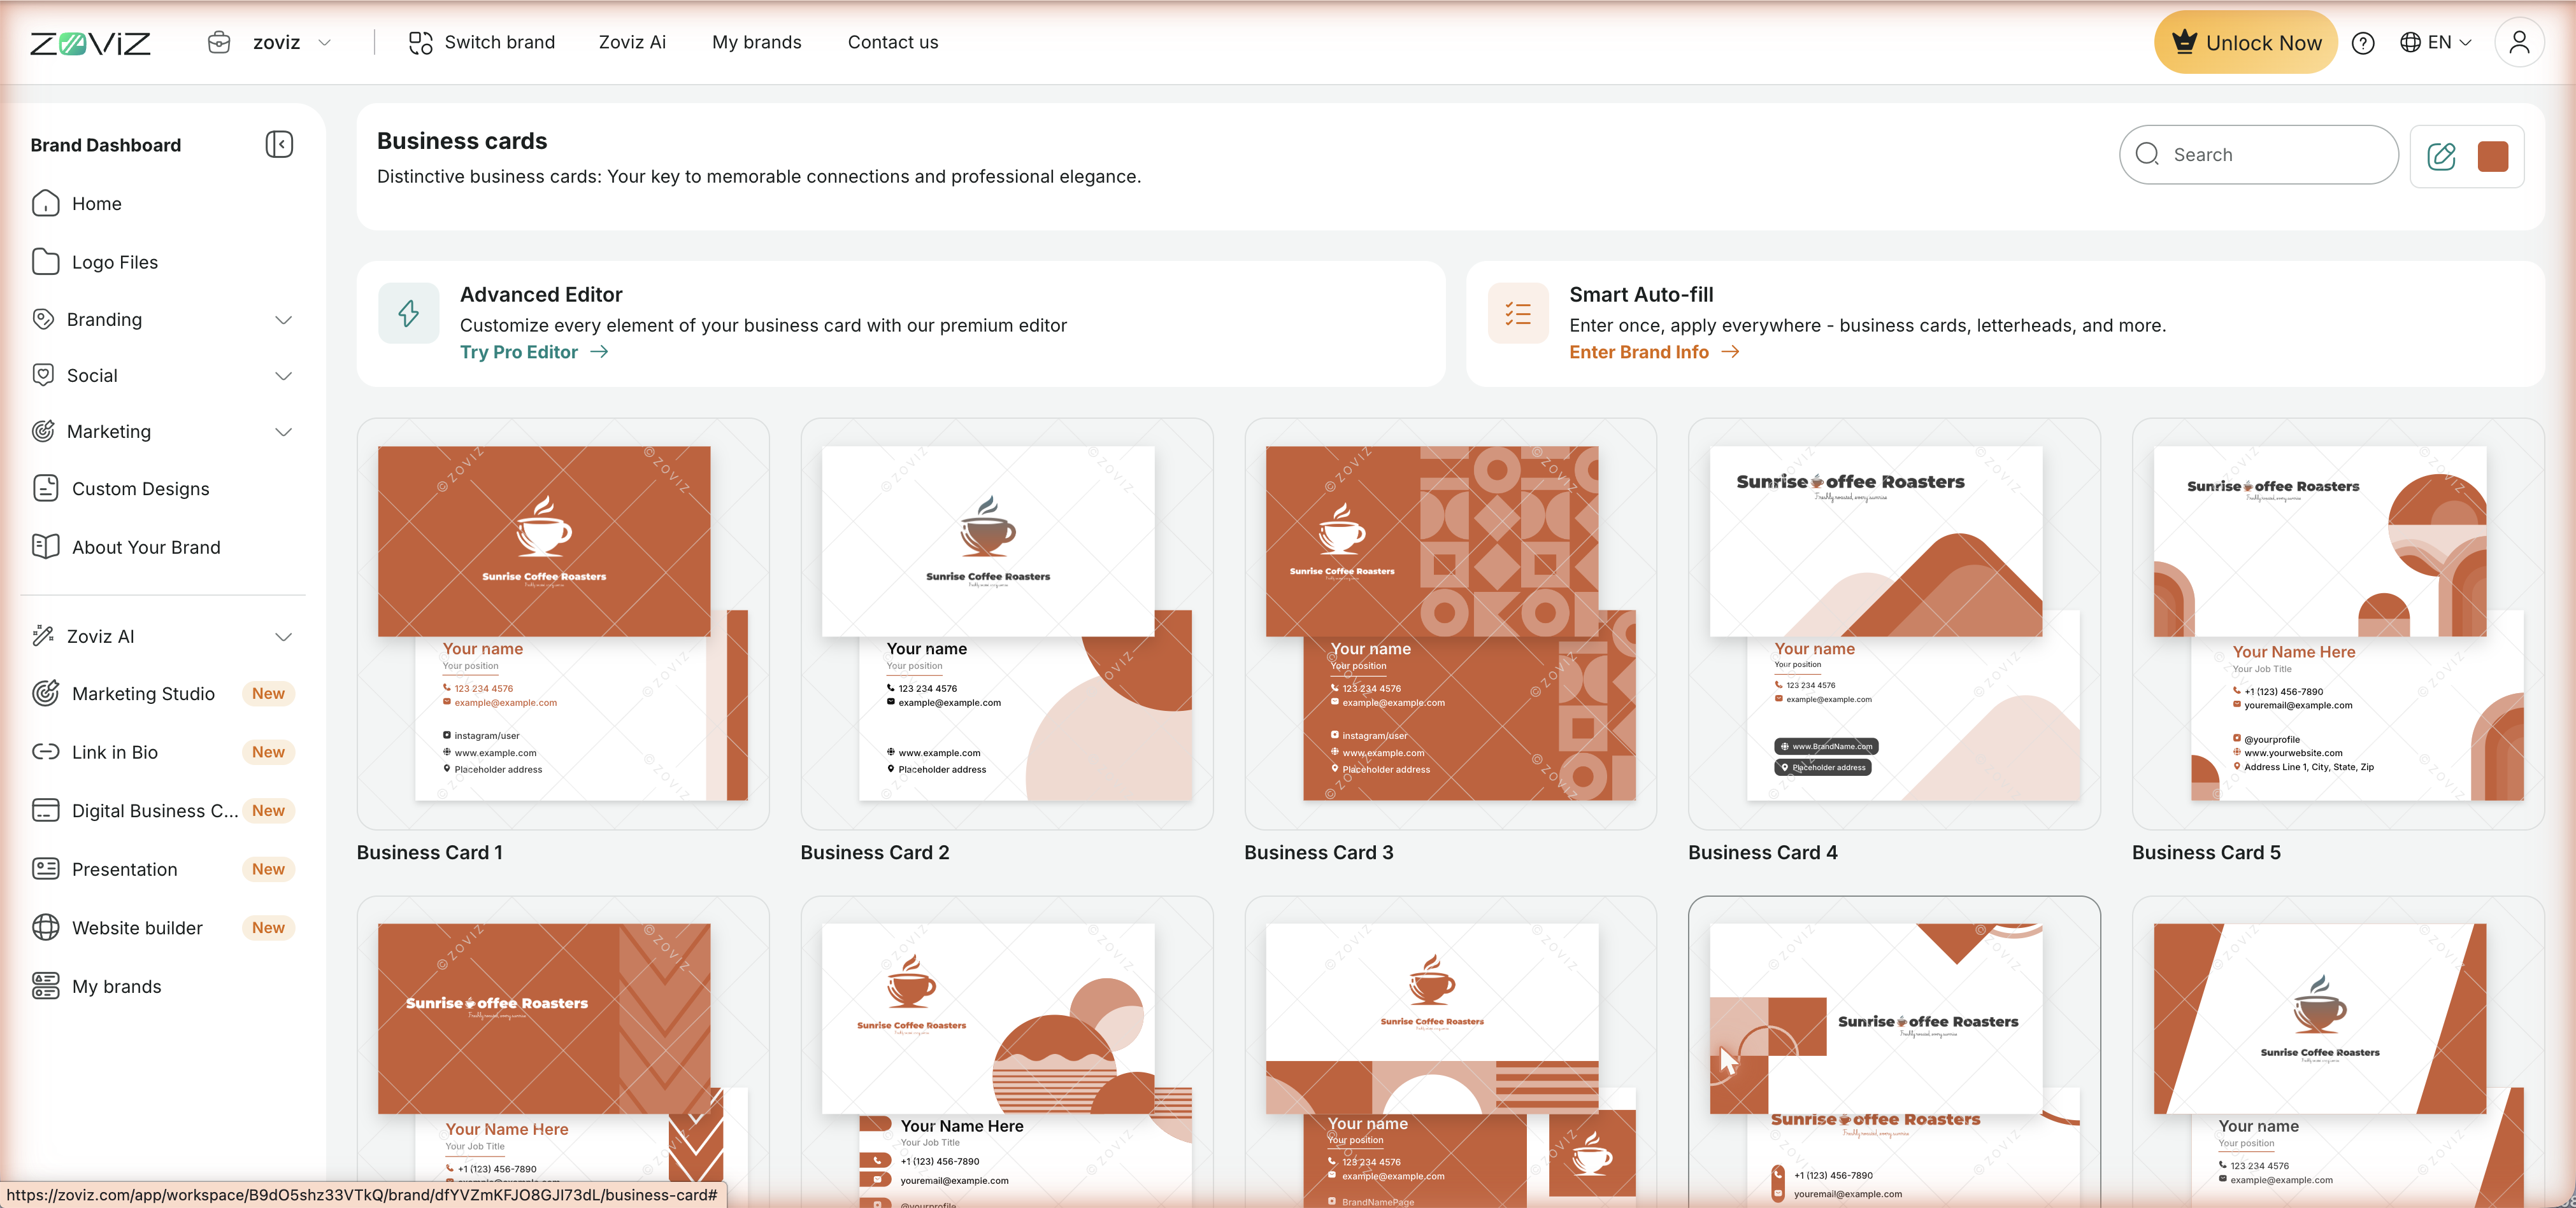The height and width of the screenshot is (1208, 2576).
Task: Open the EN language dropdown
Action: pos(2436,42)
